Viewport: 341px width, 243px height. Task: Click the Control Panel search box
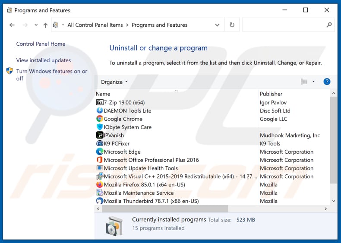coord(284,25)
